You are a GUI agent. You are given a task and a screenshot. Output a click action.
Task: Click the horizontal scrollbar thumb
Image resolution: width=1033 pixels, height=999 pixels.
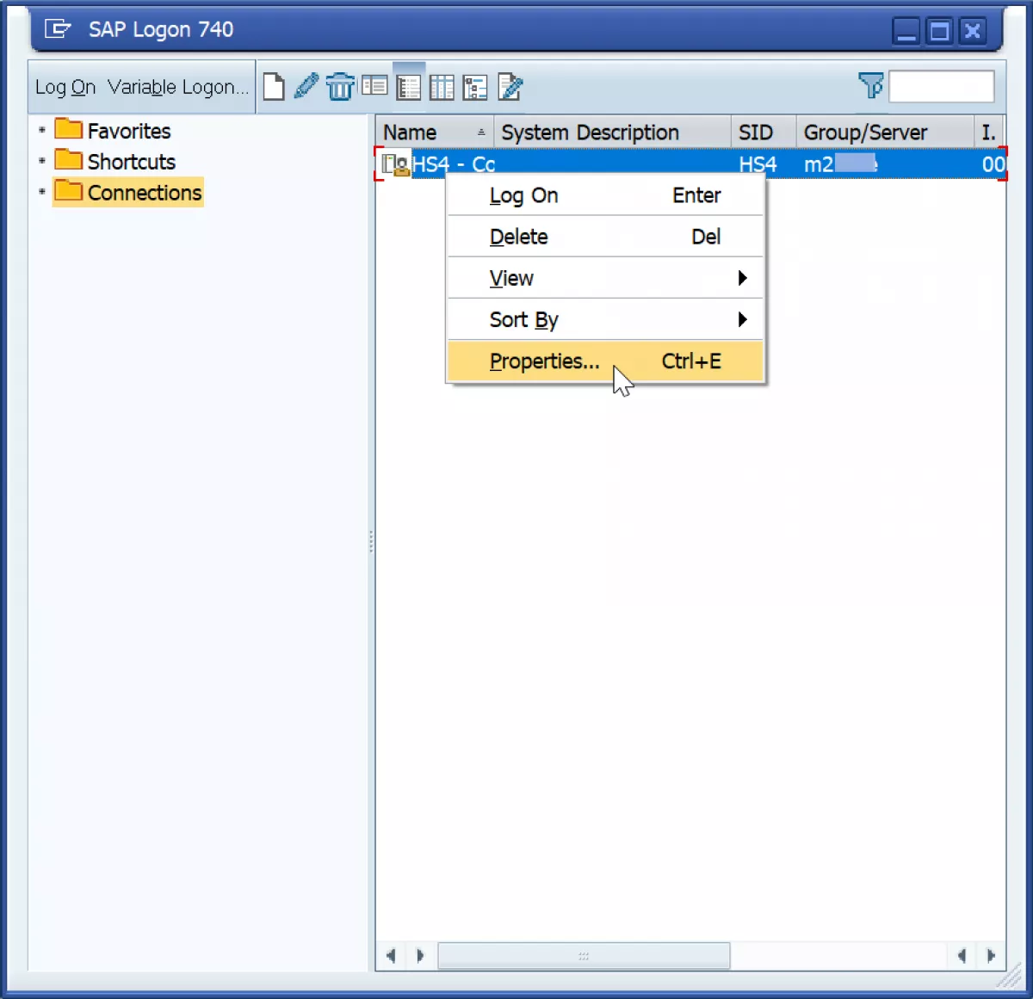coord(584,956)
